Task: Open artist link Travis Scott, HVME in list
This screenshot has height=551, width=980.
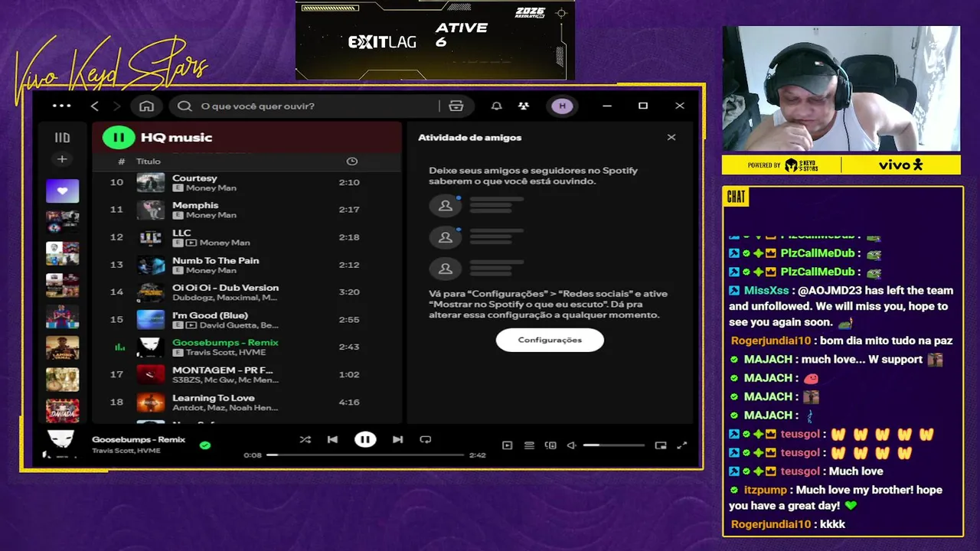Action: (x=226, y=353)
